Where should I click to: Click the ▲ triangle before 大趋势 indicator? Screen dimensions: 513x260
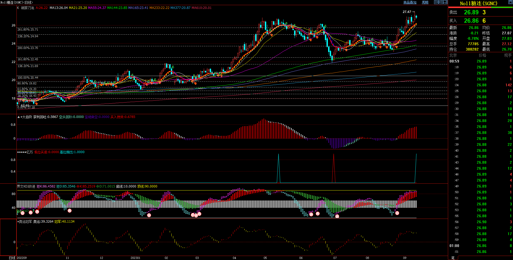point(18,117)
